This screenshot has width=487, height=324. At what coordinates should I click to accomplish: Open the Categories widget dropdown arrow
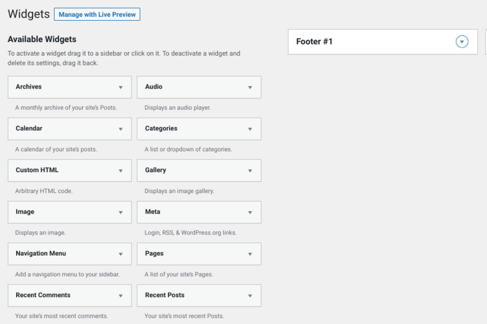[250, 129]
